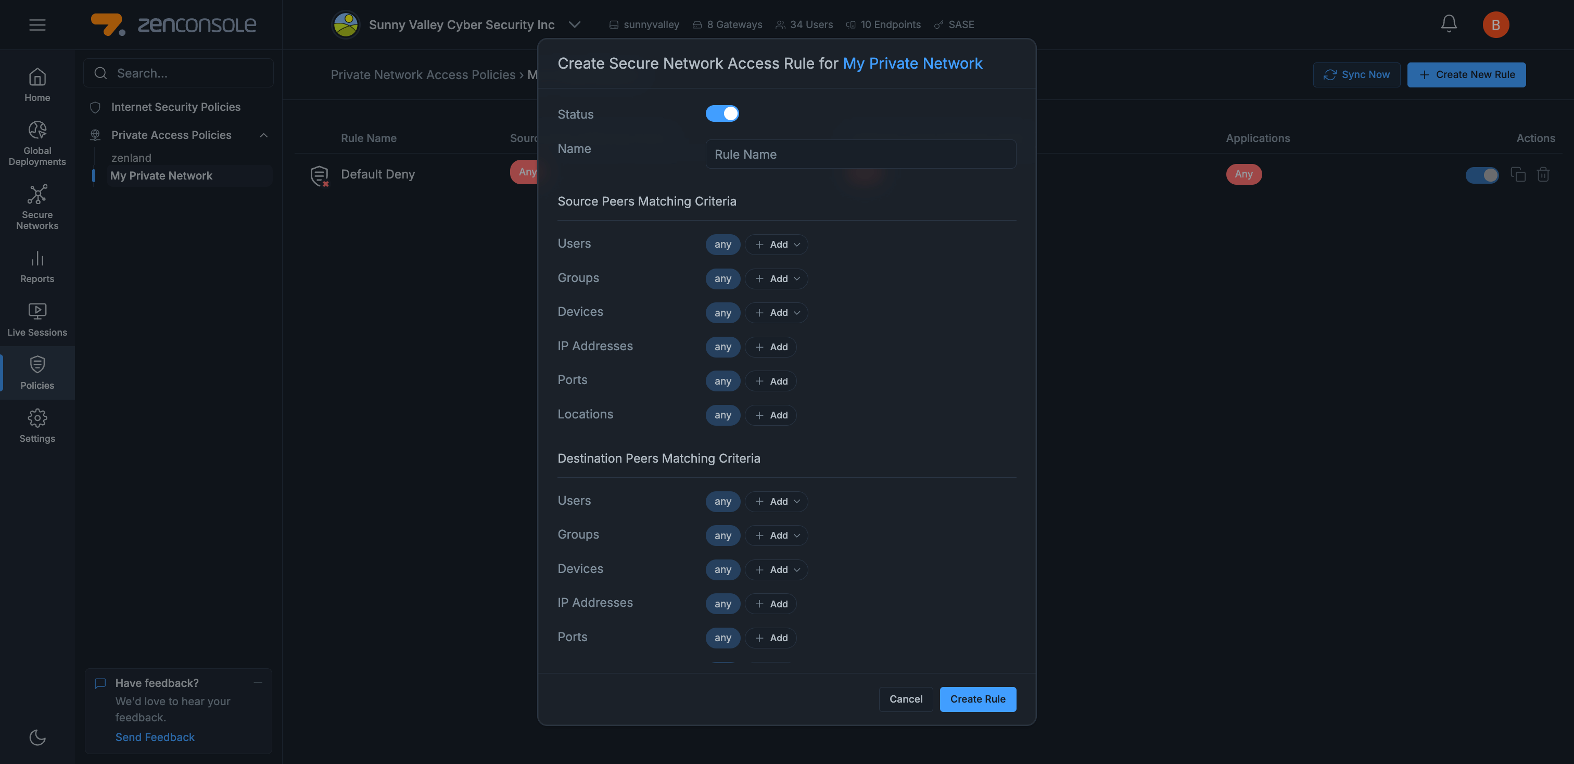Open the hamburger navigation menu
The image size is (1574, 764).
[x=36, y=24]
